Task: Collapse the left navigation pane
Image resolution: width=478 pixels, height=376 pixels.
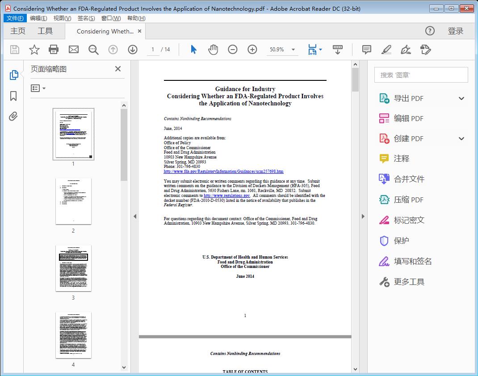Action: [x=135, y=217]
